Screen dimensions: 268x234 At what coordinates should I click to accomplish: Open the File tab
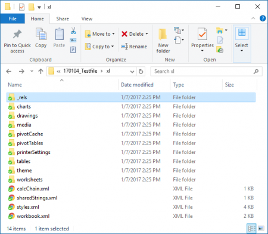tap(13, 19)
